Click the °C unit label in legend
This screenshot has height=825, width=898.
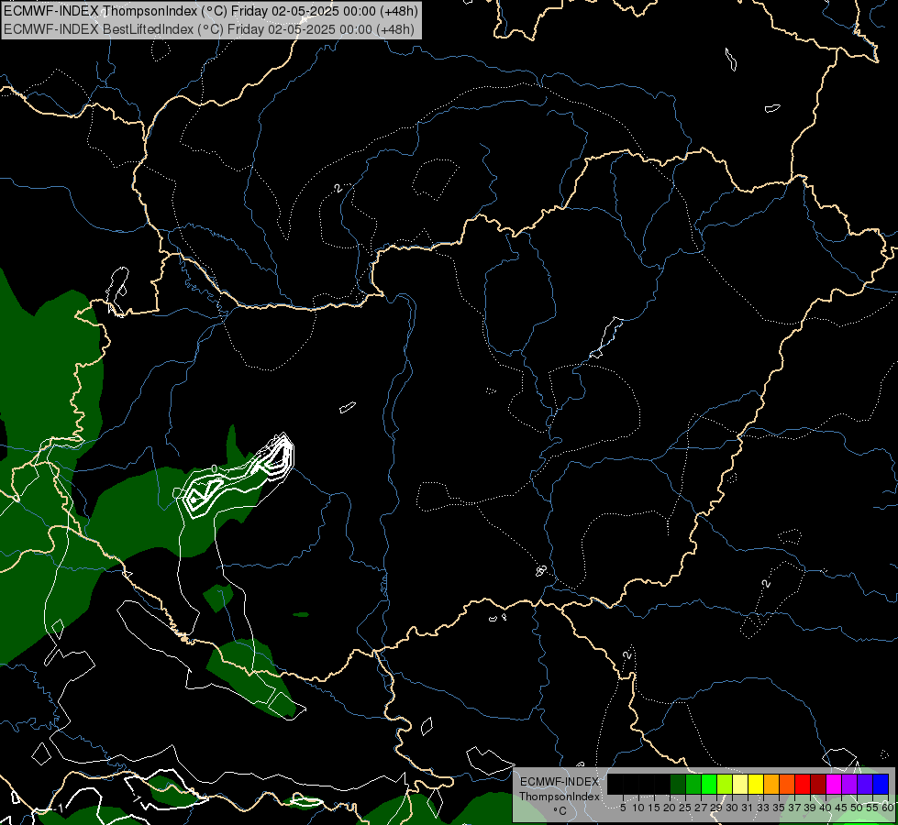(x=560, y=811)
